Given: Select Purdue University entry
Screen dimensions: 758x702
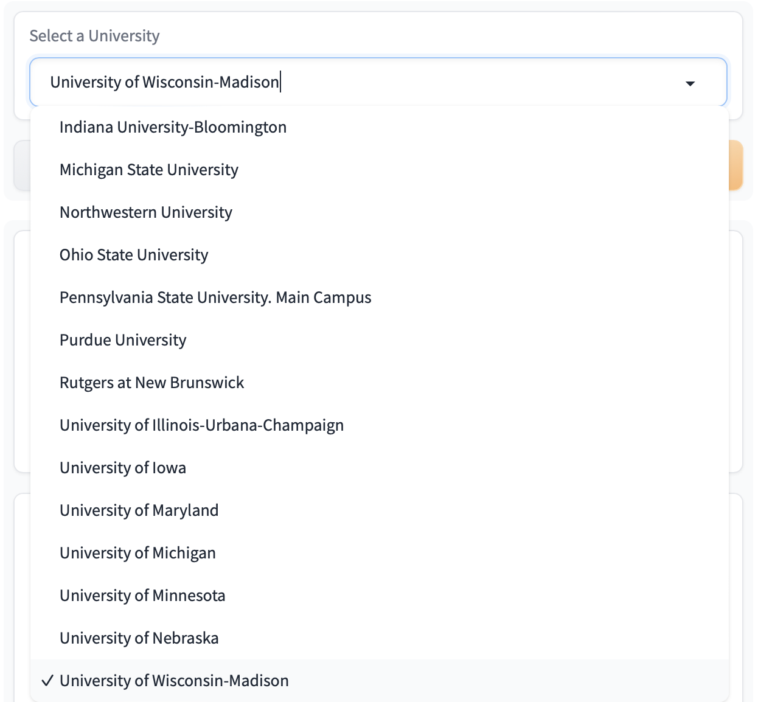Looking at the screenshot, I should pyautogui.click(x=122, y=340).
